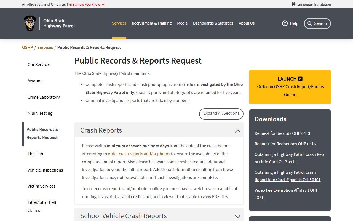Open the About Us menu
The image size is (353, 221).
pos(247,23)
